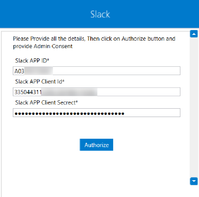The image size is (199, 197).
Task: Click the Slack header title
Action: point(100,14)
